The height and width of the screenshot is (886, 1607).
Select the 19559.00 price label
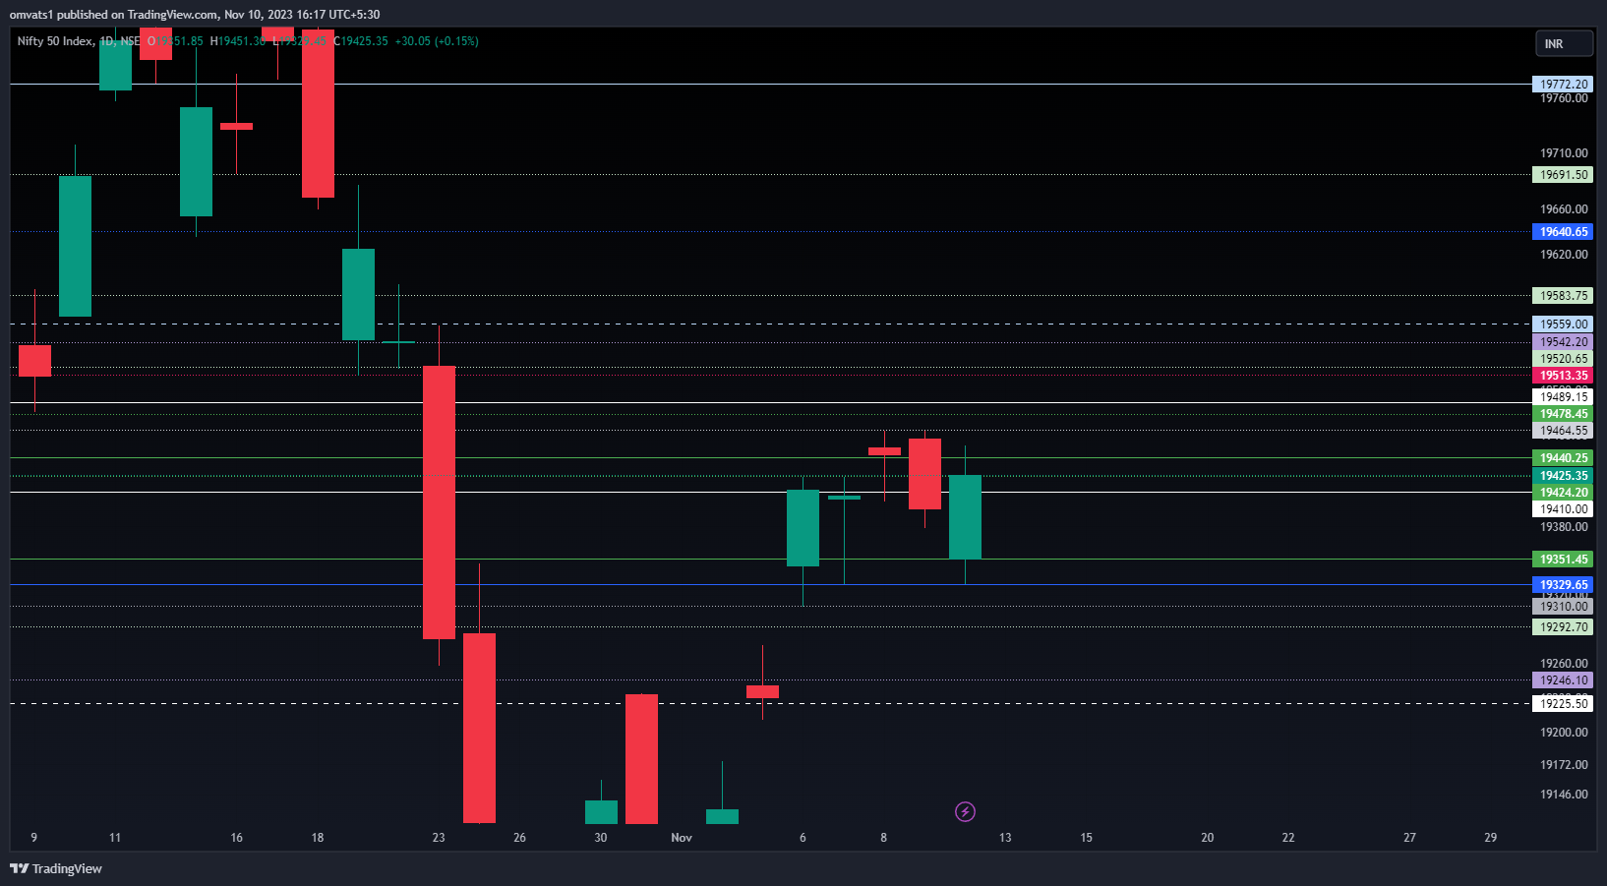(1563, 325)
